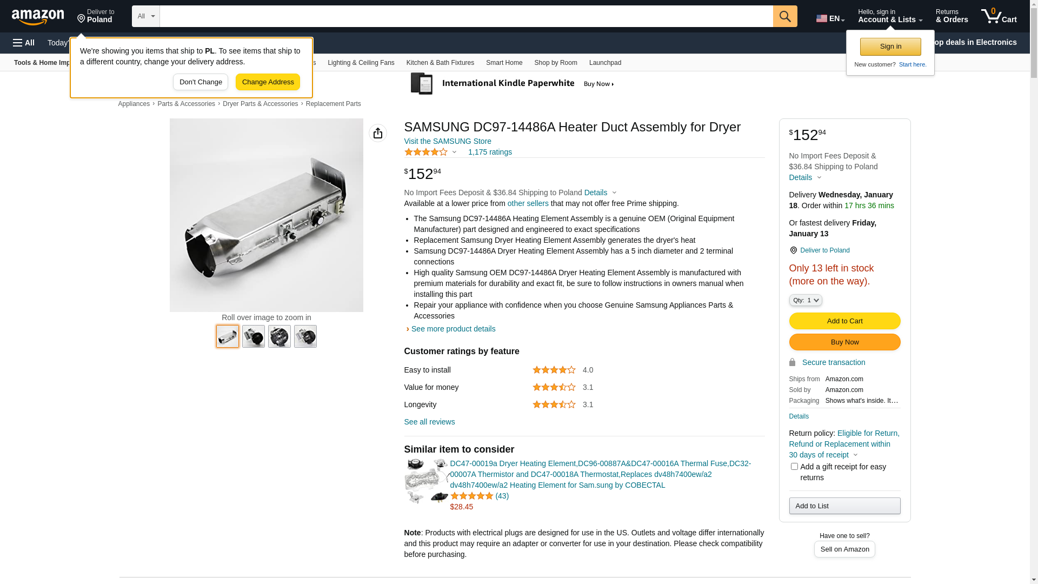Click the share icon beside the product image
The width and height of the screenshot is (1038, 584).
pyautogui.click(x=378, y=133)
